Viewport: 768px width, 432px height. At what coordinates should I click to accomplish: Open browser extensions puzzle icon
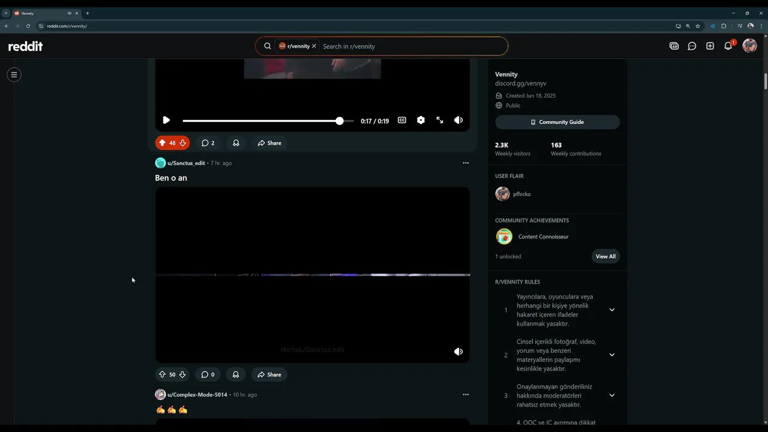pos(724,26)
